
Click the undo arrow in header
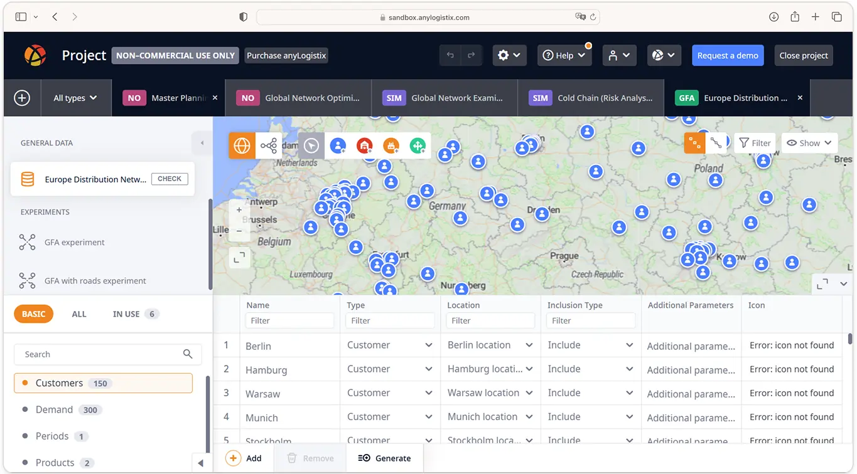[450, 56]
